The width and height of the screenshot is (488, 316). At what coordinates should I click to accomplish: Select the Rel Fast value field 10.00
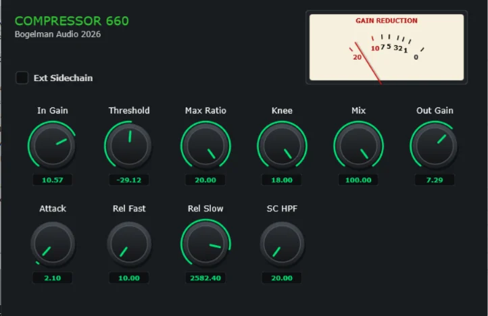129,278
